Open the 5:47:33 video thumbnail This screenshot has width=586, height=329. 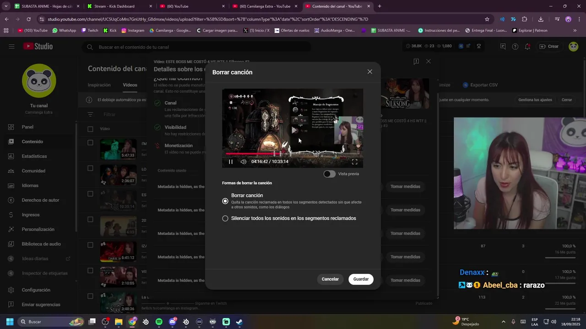pos(118,149)
